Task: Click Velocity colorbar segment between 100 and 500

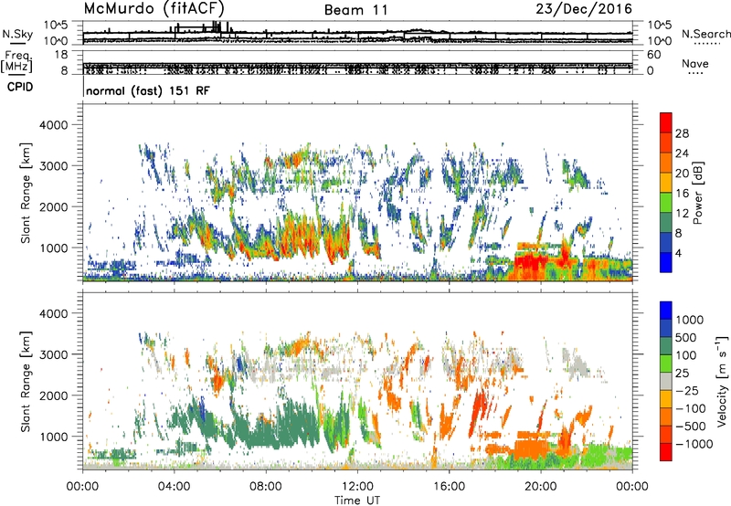Action: [x=666, y=346]
